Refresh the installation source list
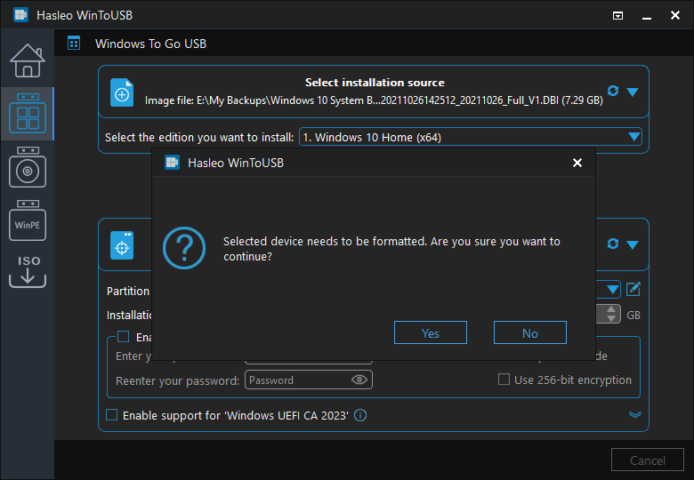This screenshot has width=694, height=480. [613, 91]
